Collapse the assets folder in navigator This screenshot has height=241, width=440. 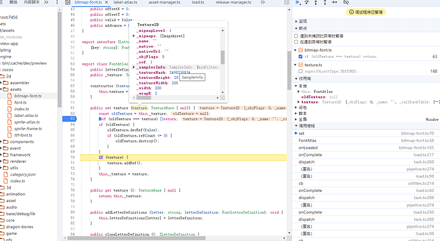click(x=1, y=89)
